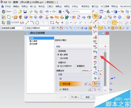
Task: Select the sketch Line tool
Action: point(27,23)
